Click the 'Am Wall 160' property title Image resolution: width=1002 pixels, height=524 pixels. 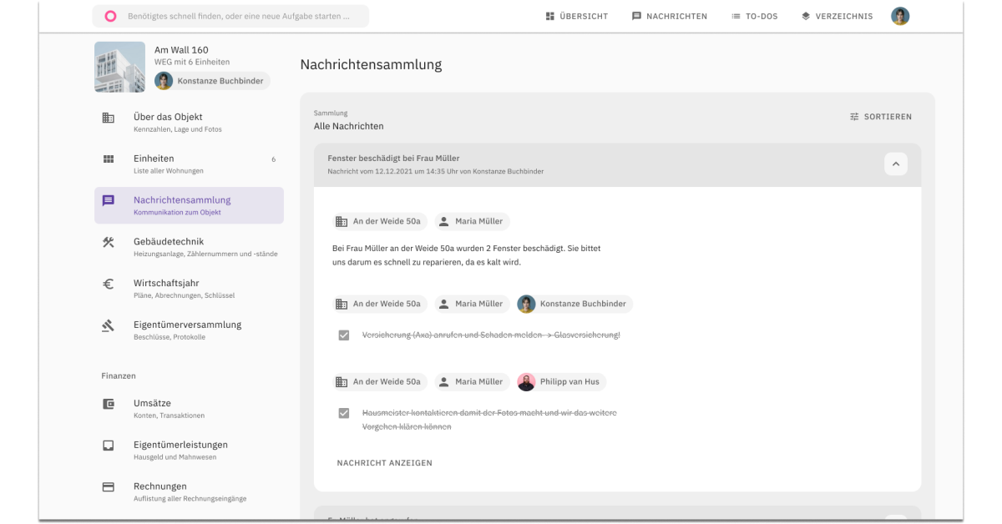[x=181, y=50]
